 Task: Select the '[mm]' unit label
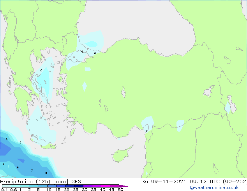pyautogui.click(x=61, y=182)
